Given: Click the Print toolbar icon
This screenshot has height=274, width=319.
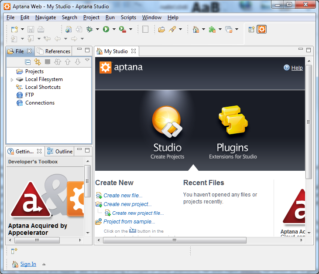Looking at the screenshot, I should 41,30.
